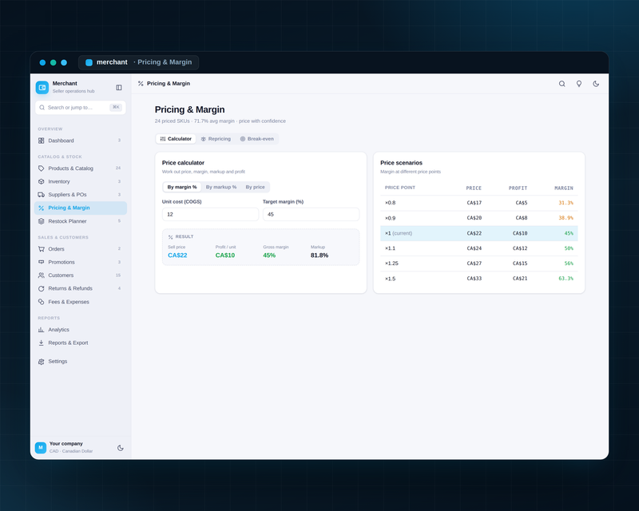Switch to the Break-even tab
The height and width of the screenshot is (511, 639).
pyautogui.click(x=256, y=139)
